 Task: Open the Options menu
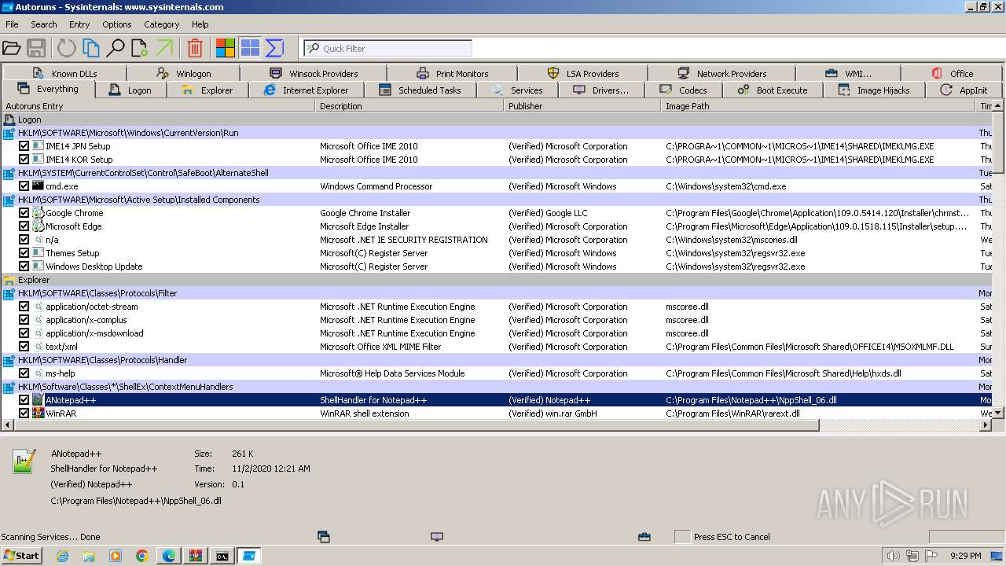coord(117,24)
